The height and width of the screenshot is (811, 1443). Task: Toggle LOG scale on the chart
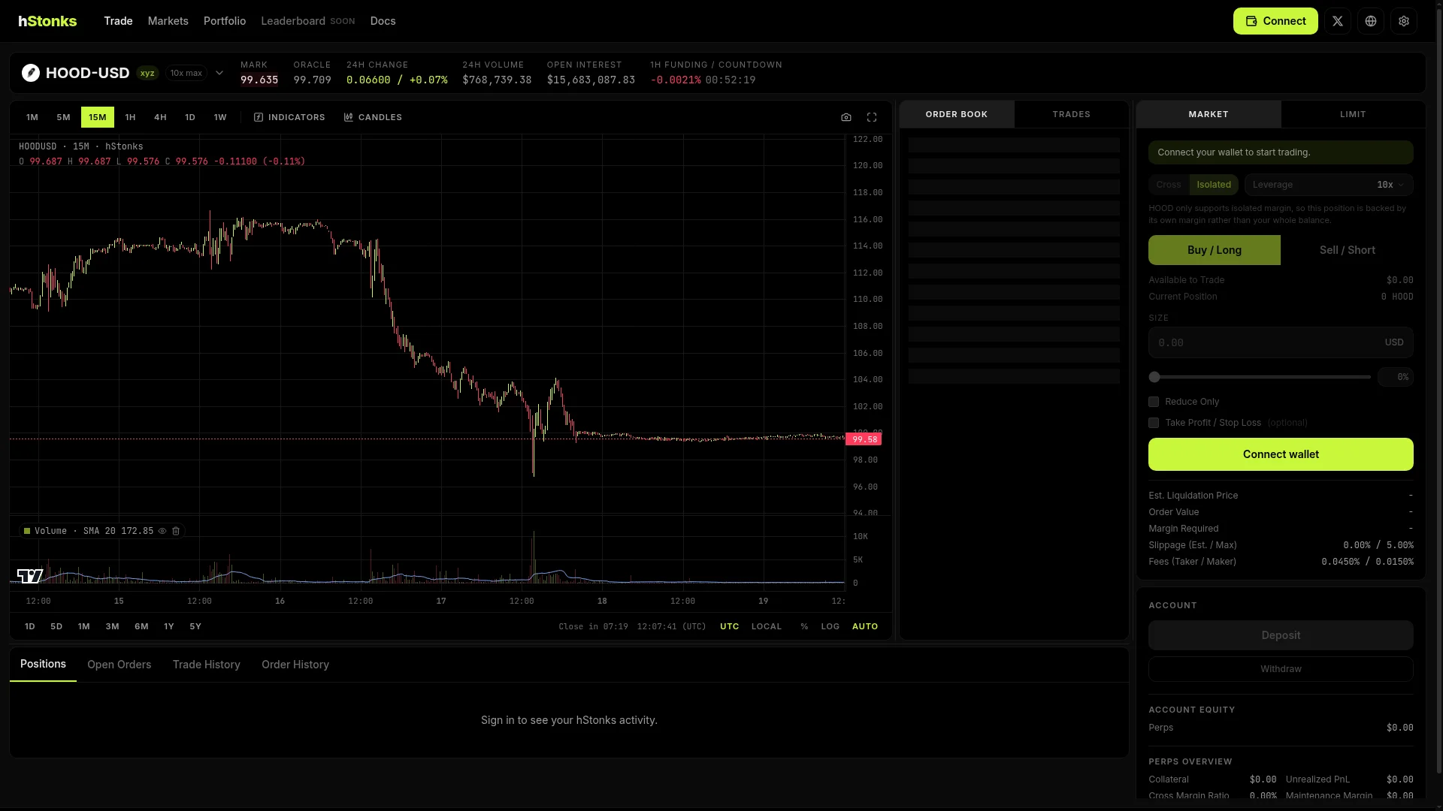[830, 626]
